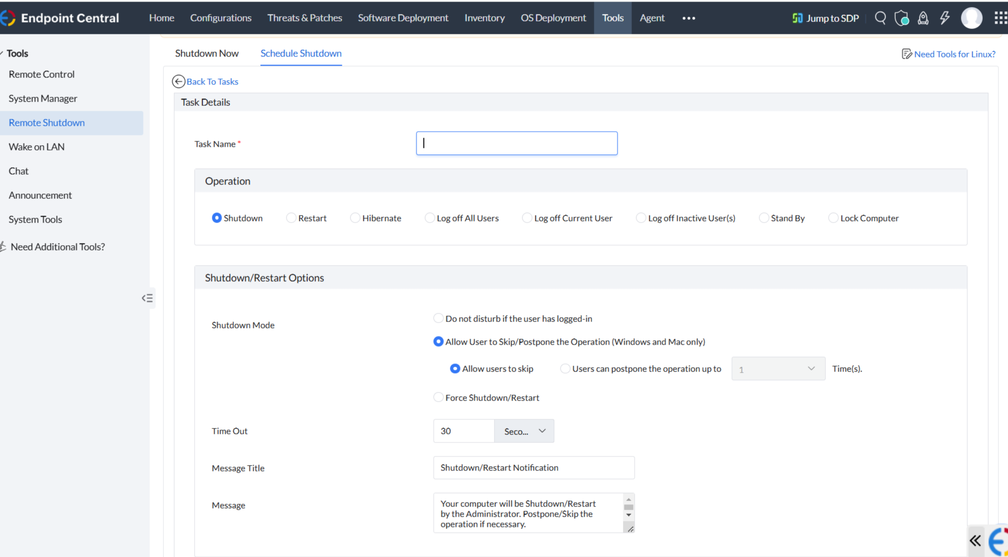
Task: Select the Restart operation radio button
Action: tap(291, 218)
